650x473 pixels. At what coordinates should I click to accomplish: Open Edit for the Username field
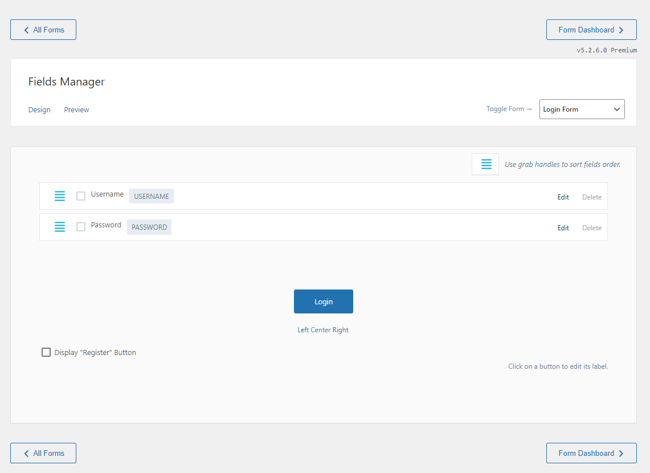pos(563,197)
